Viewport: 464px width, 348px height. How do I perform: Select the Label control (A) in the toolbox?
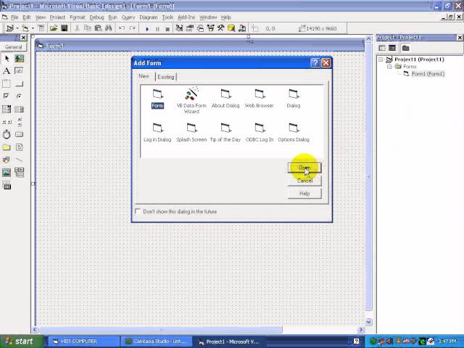[7, 71]
